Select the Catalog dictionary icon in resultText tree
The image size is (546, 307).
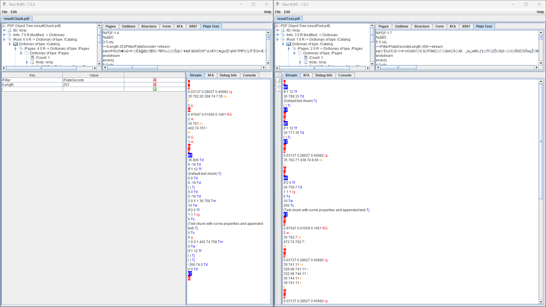(x=288, y=44)
